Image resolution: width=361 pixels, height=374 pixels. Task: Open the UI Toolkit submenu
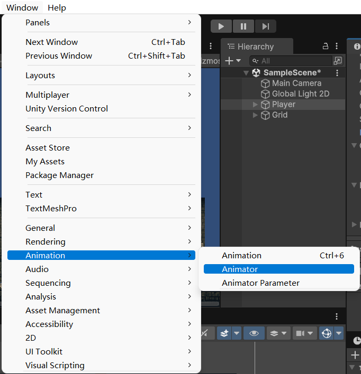(102, 352)
